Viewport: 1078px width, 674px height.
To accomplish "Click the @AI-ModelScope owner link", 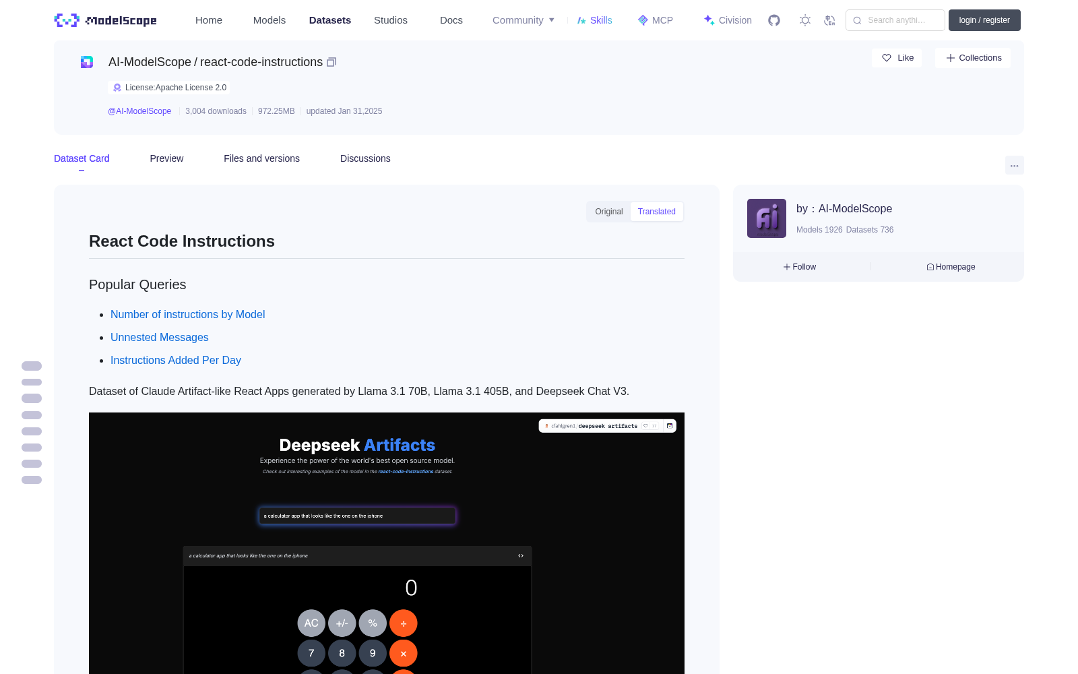I will tap(139, 111).
